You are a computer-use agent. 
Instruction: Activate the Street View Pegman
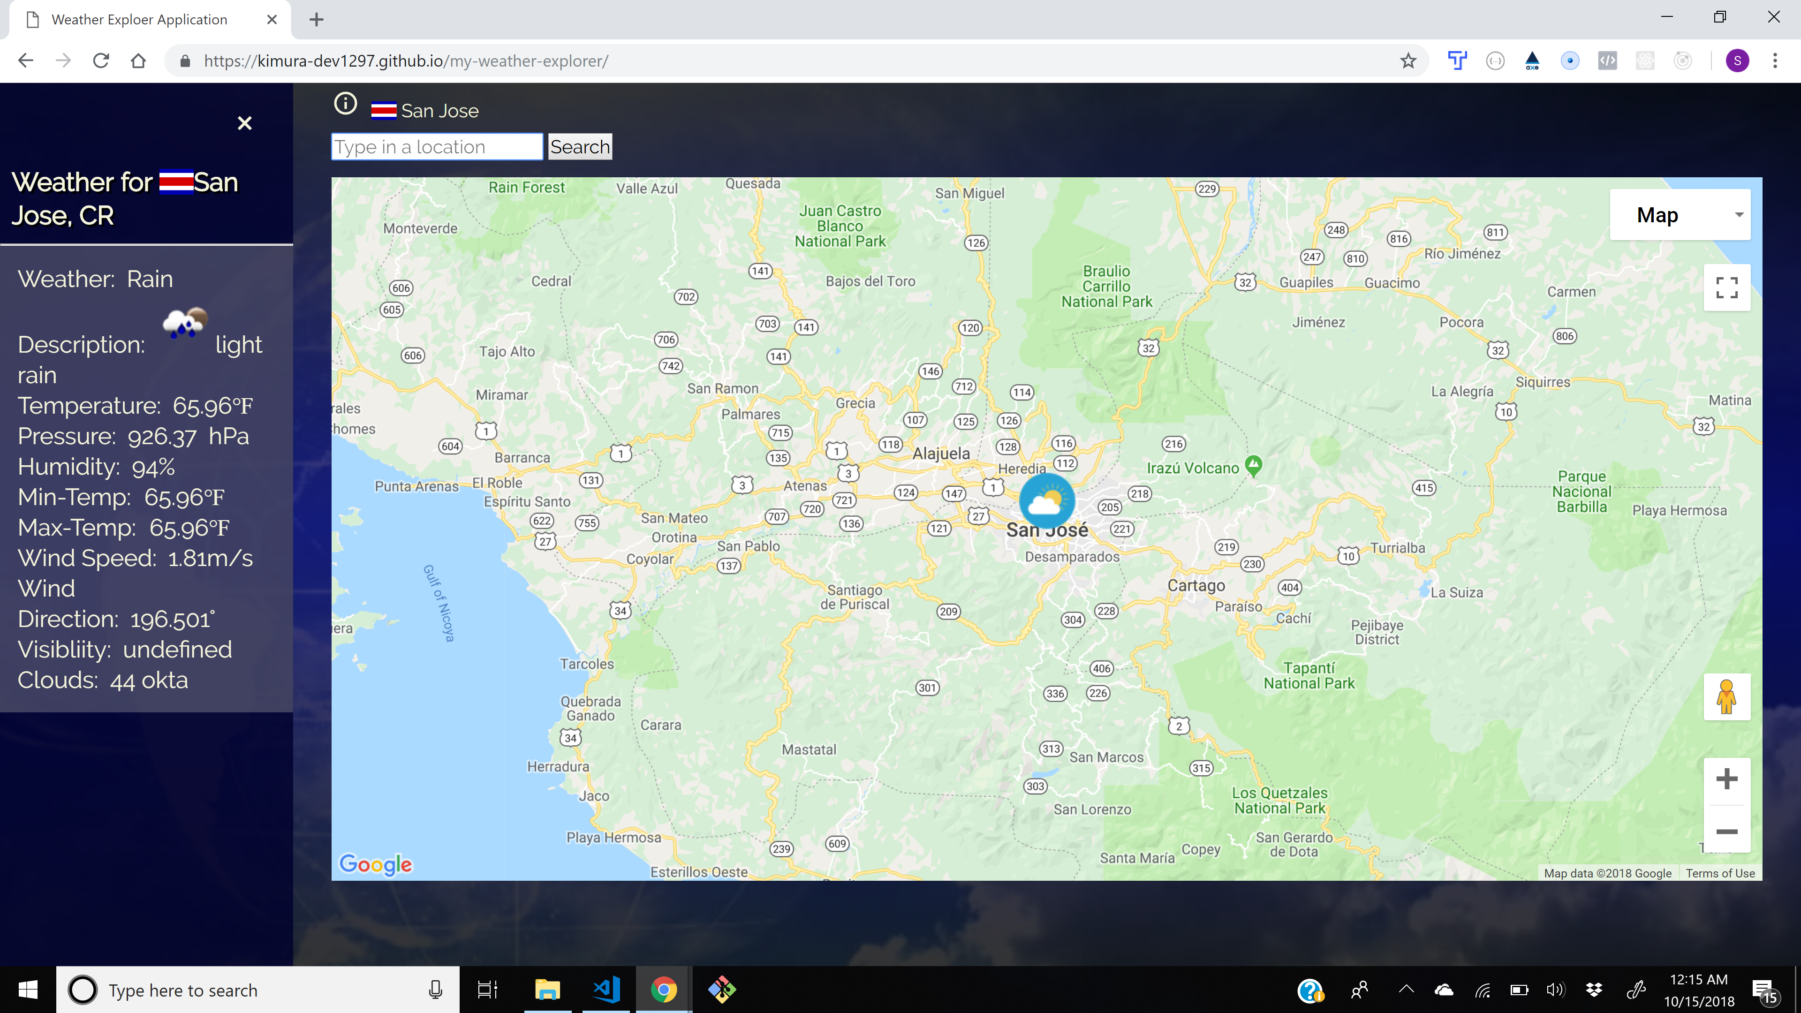coord(1727,697)
